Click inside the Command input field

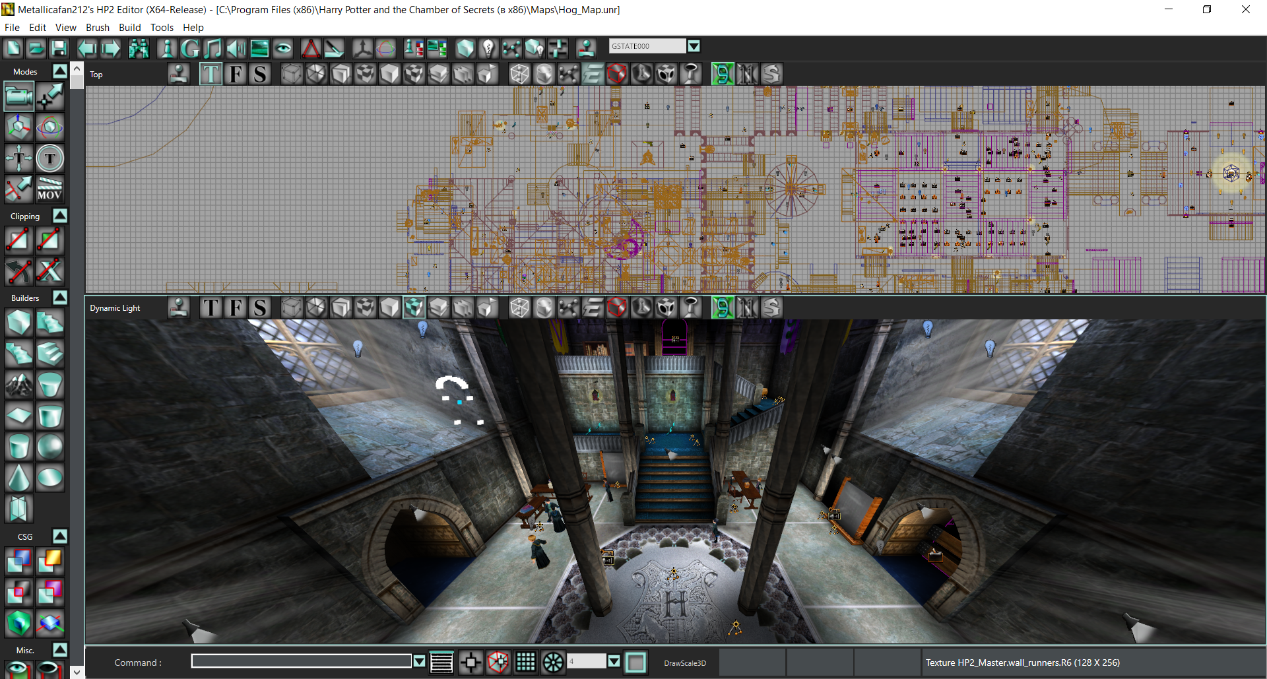[x=301, y=661]
